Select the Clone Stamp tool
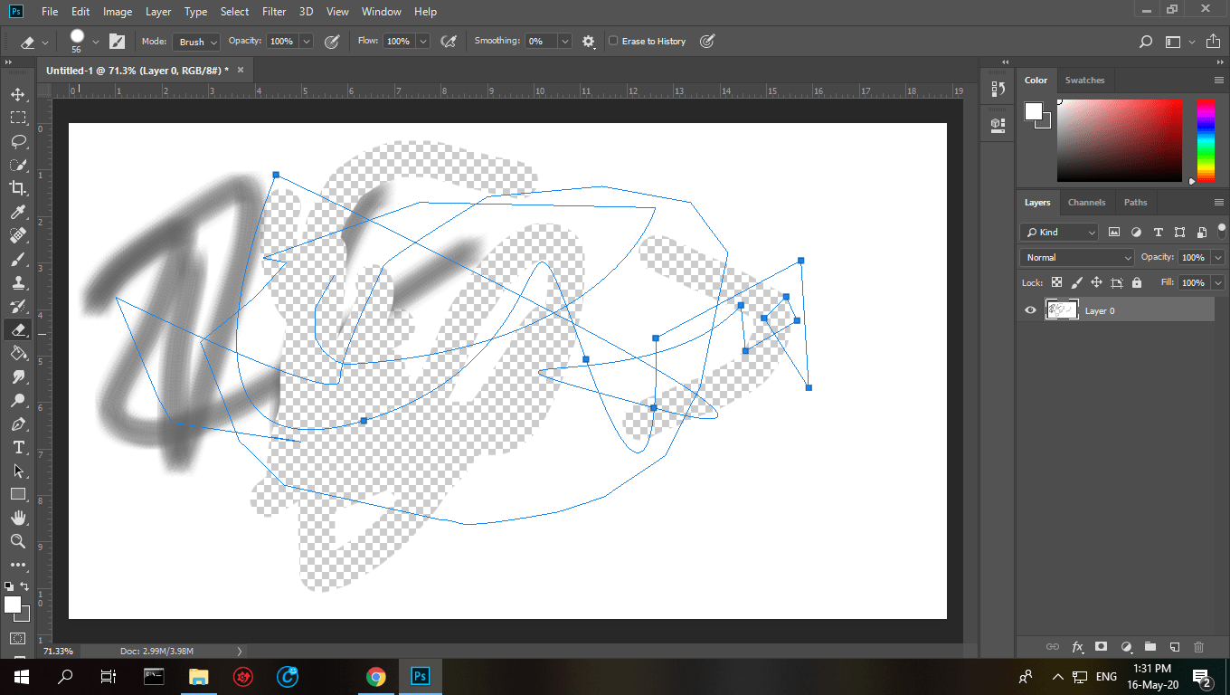 [x=18, y=282]
